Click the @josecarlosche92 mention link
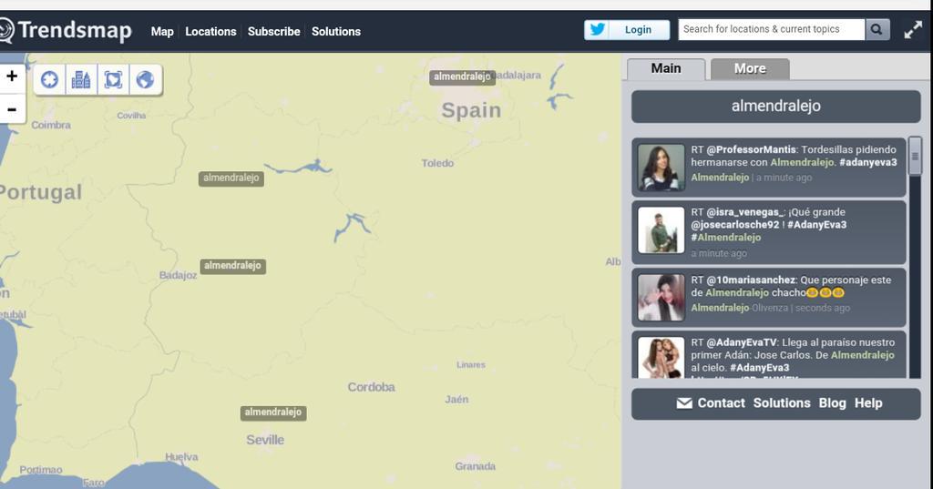933x489 pixels. pos(735,225)
